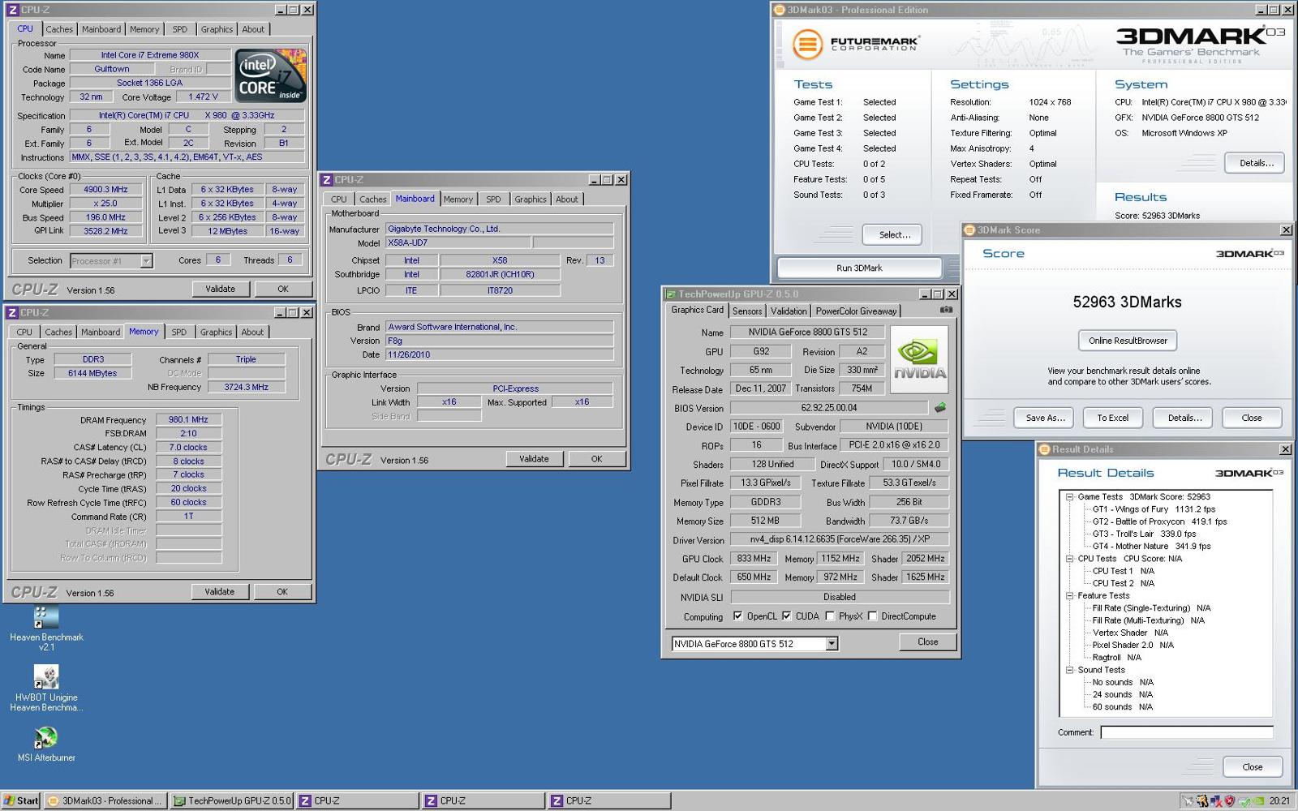Click the red security shield tray icon
This screenshot has width=1298, height=811.
(x=1230, y=801)
